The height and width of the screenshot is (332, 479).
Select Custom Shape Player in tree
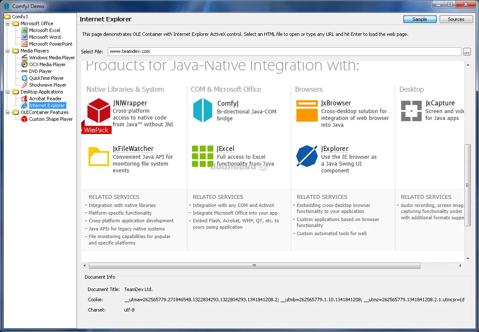(x=51, y=119)
